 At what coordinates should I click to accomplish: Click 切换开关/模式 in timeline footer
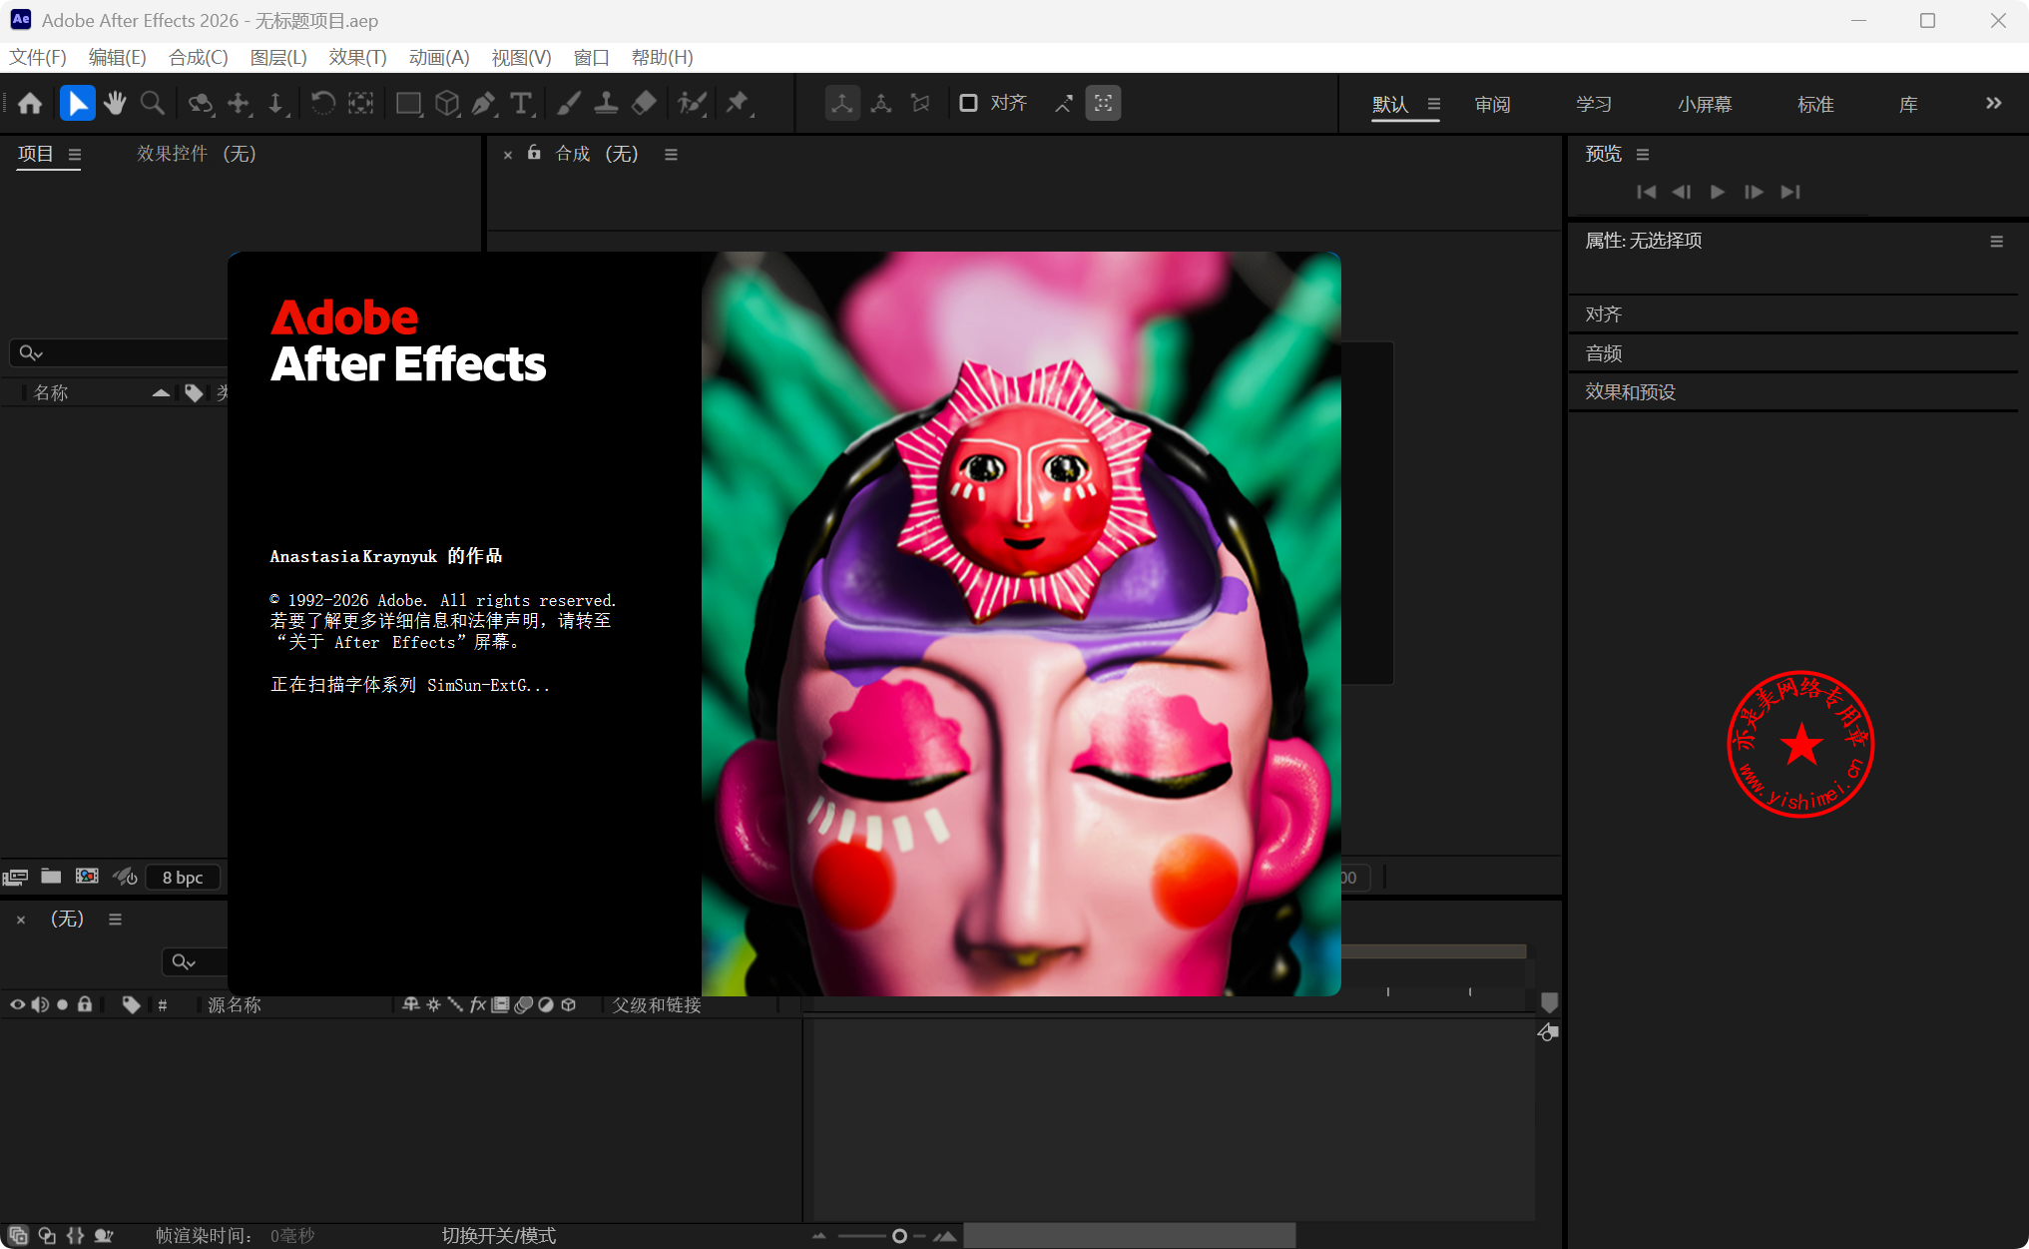coord(498,1235)
